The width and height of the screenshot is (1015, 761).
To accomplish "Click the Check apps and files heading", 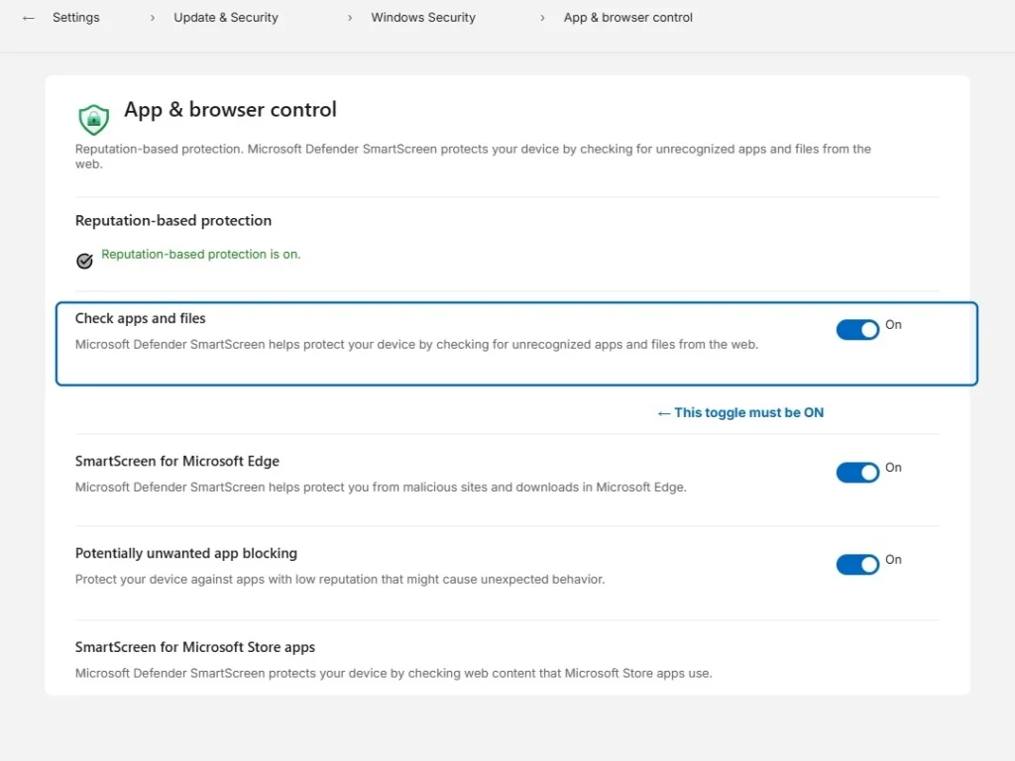I will pos(141,319).
